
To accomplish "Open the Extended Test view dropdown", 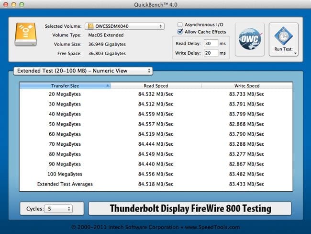I will pyautogui.click(x=83, y=71).
